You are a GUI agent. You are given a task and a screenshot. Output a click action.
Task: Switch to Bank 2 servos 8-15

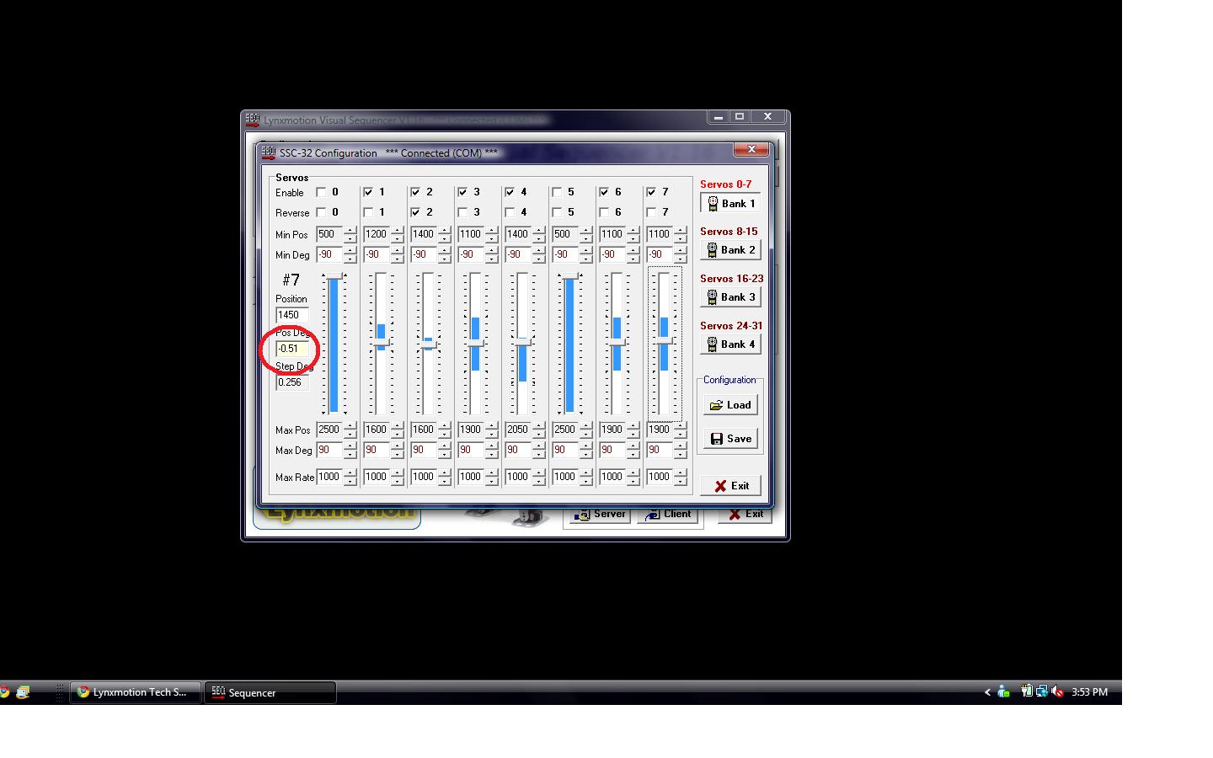click(x=730, y=250)
